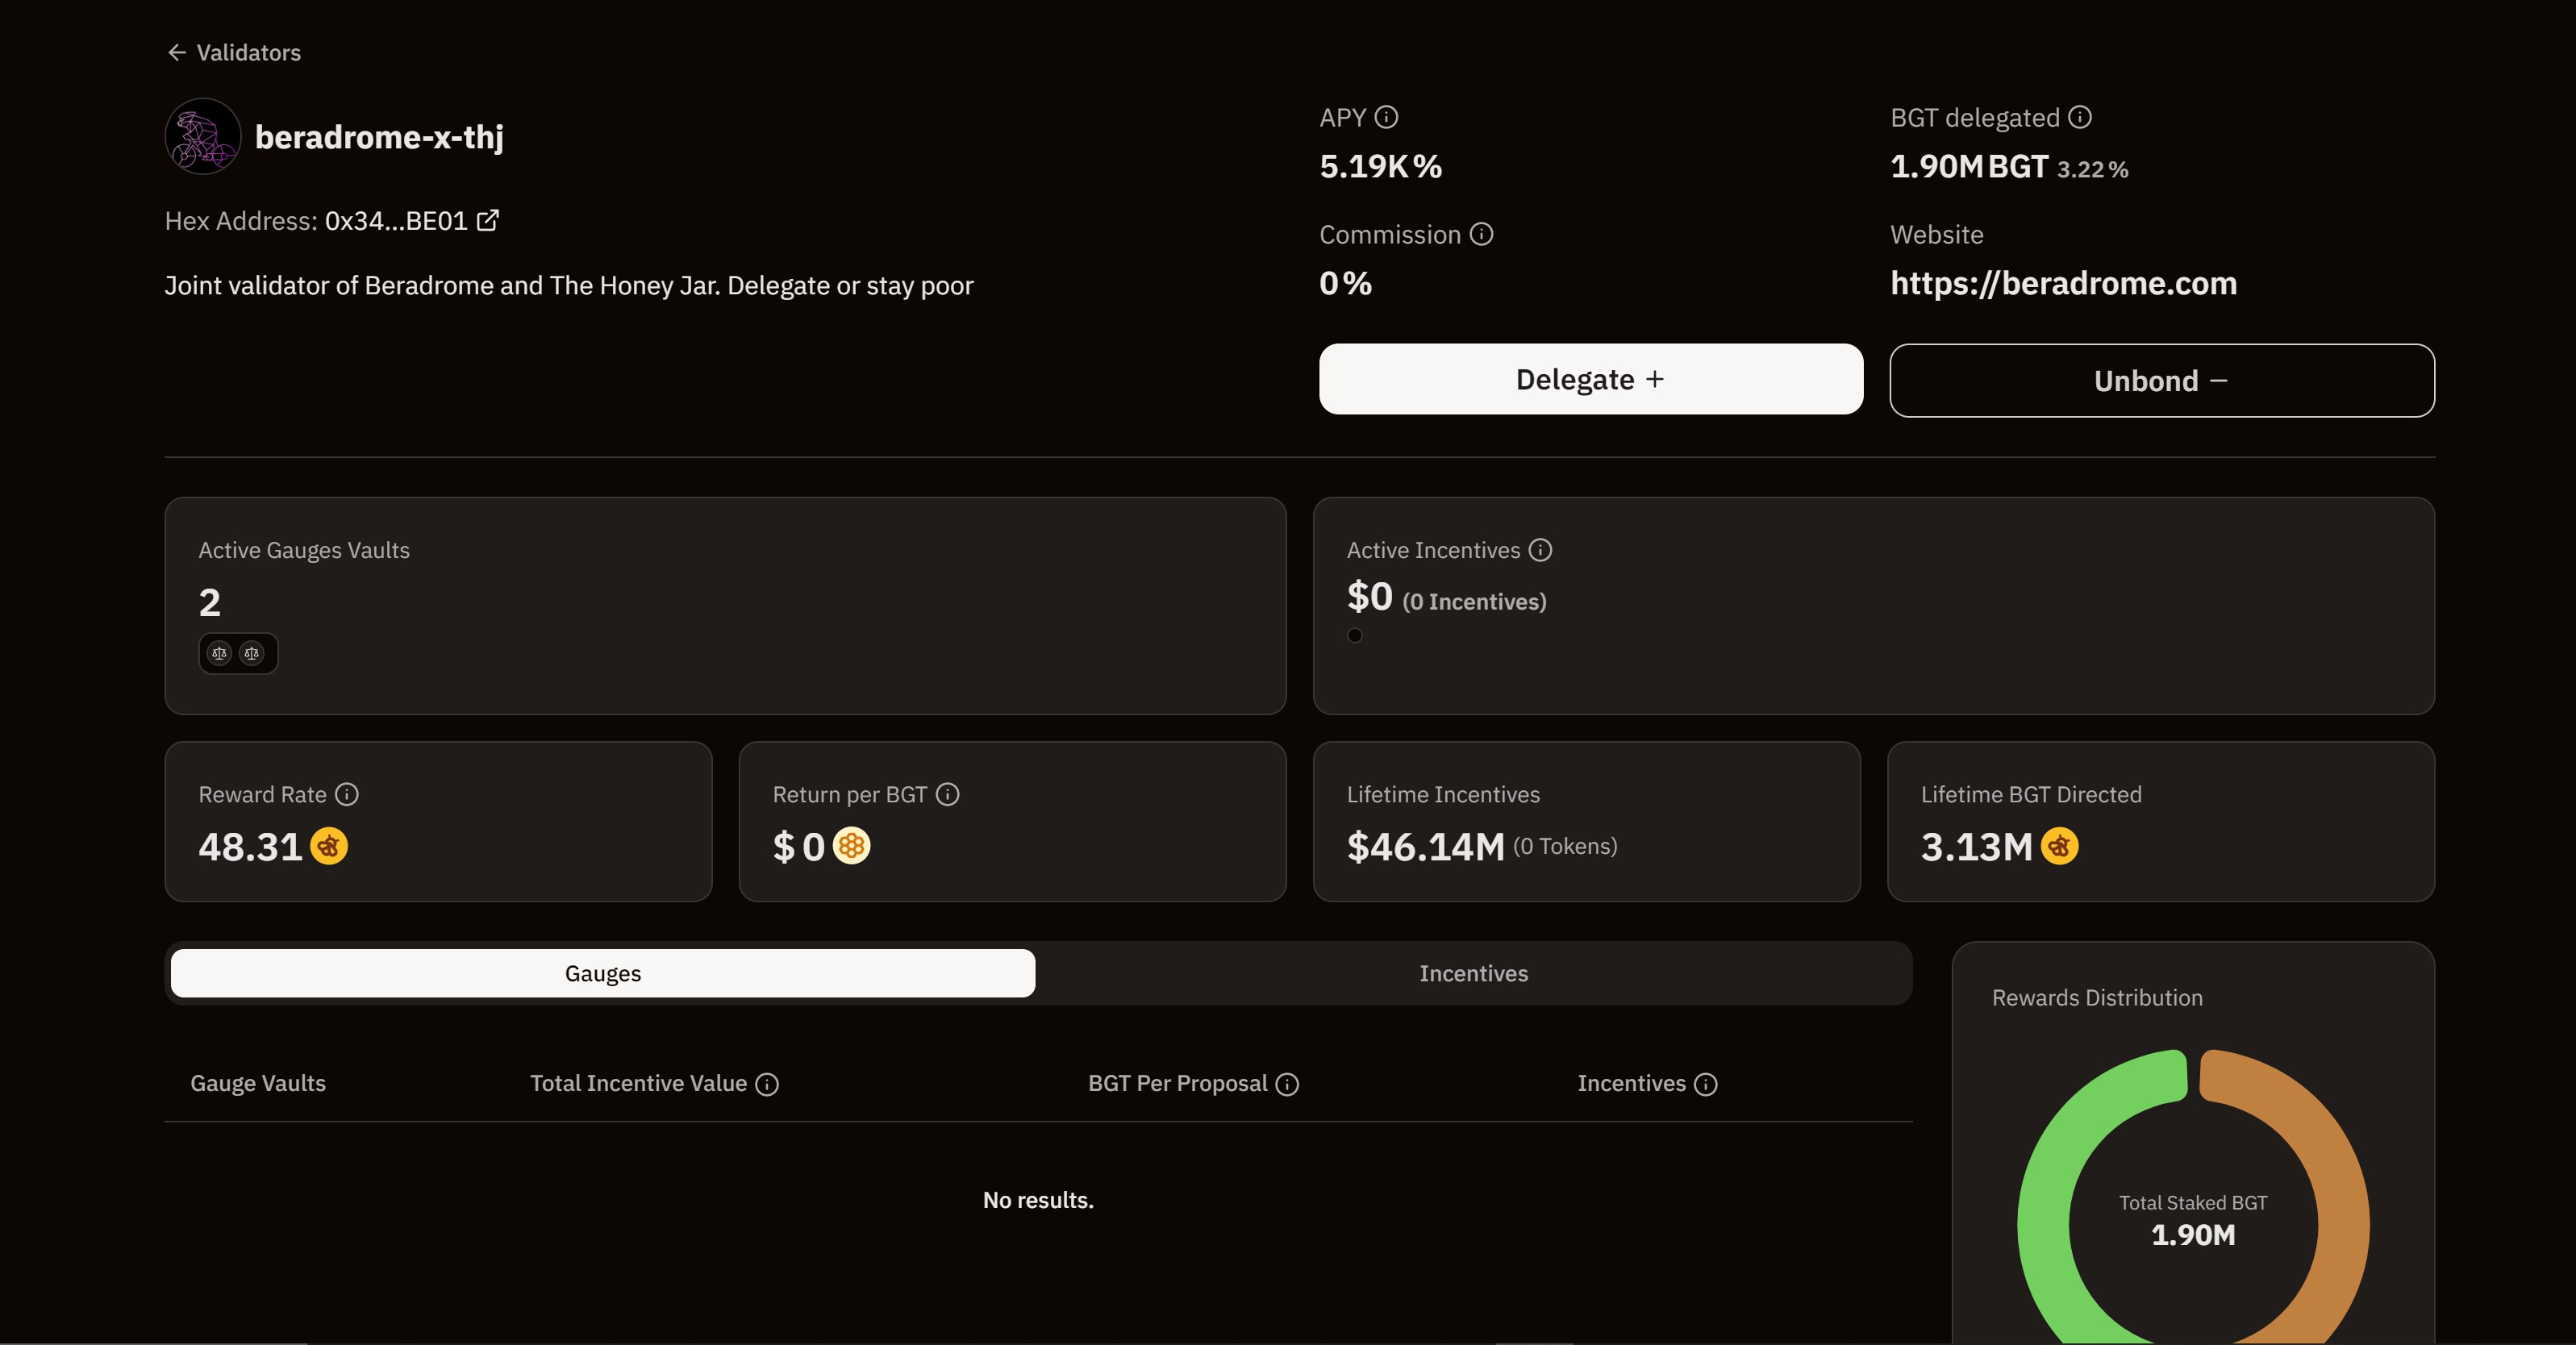Open the beradrome.com website link
The width and height of the screenshot is (2576, 1345).
pos(2063,283)
